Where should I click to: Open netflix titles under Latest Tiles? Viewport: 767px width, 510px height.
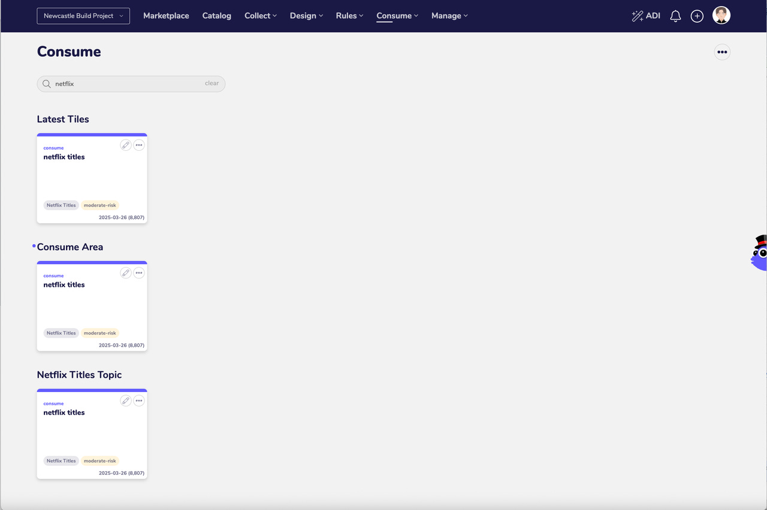coord(64,157)
